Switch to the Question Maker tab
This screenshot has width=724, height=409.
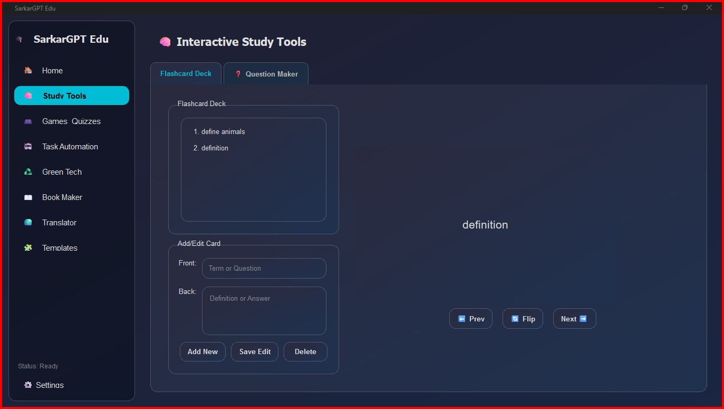(x=266, y=74)
